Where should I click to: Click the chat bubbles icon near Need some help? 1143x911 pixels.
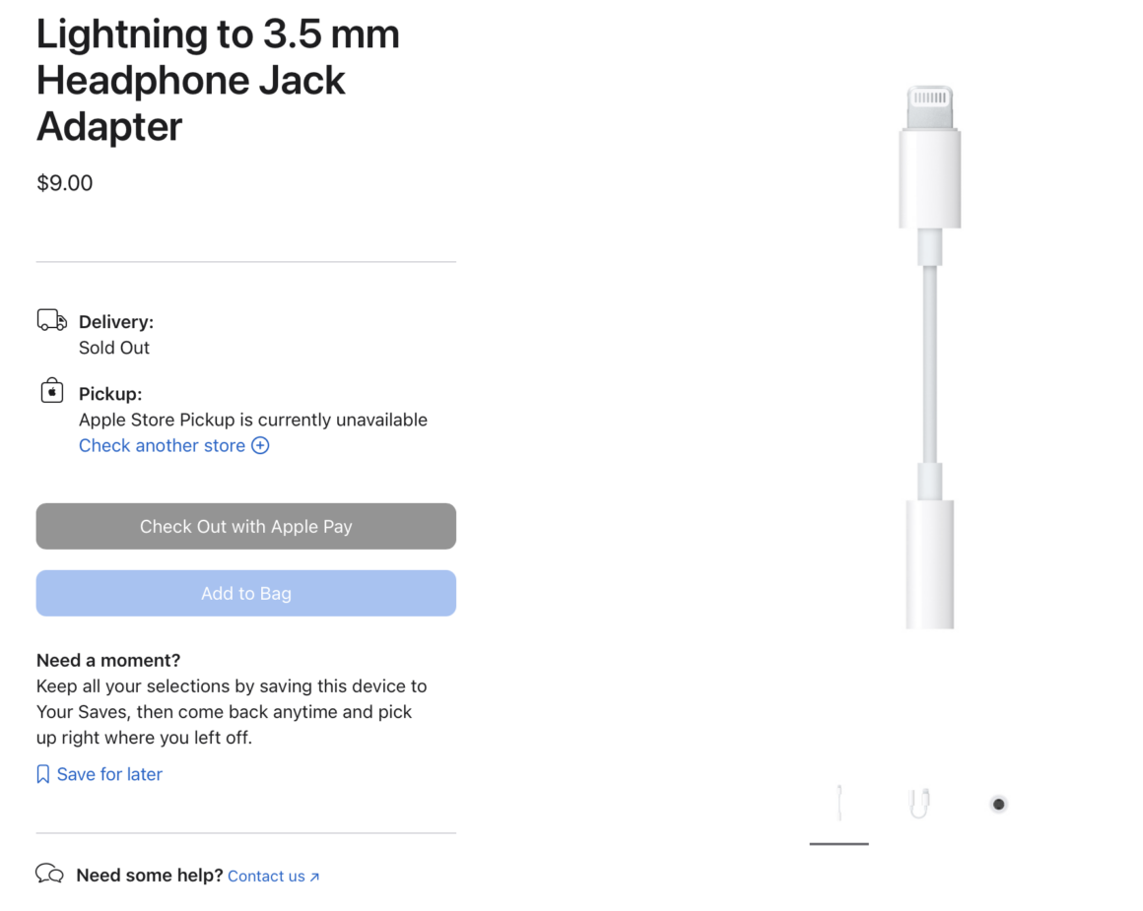click(x=49, y=875)
